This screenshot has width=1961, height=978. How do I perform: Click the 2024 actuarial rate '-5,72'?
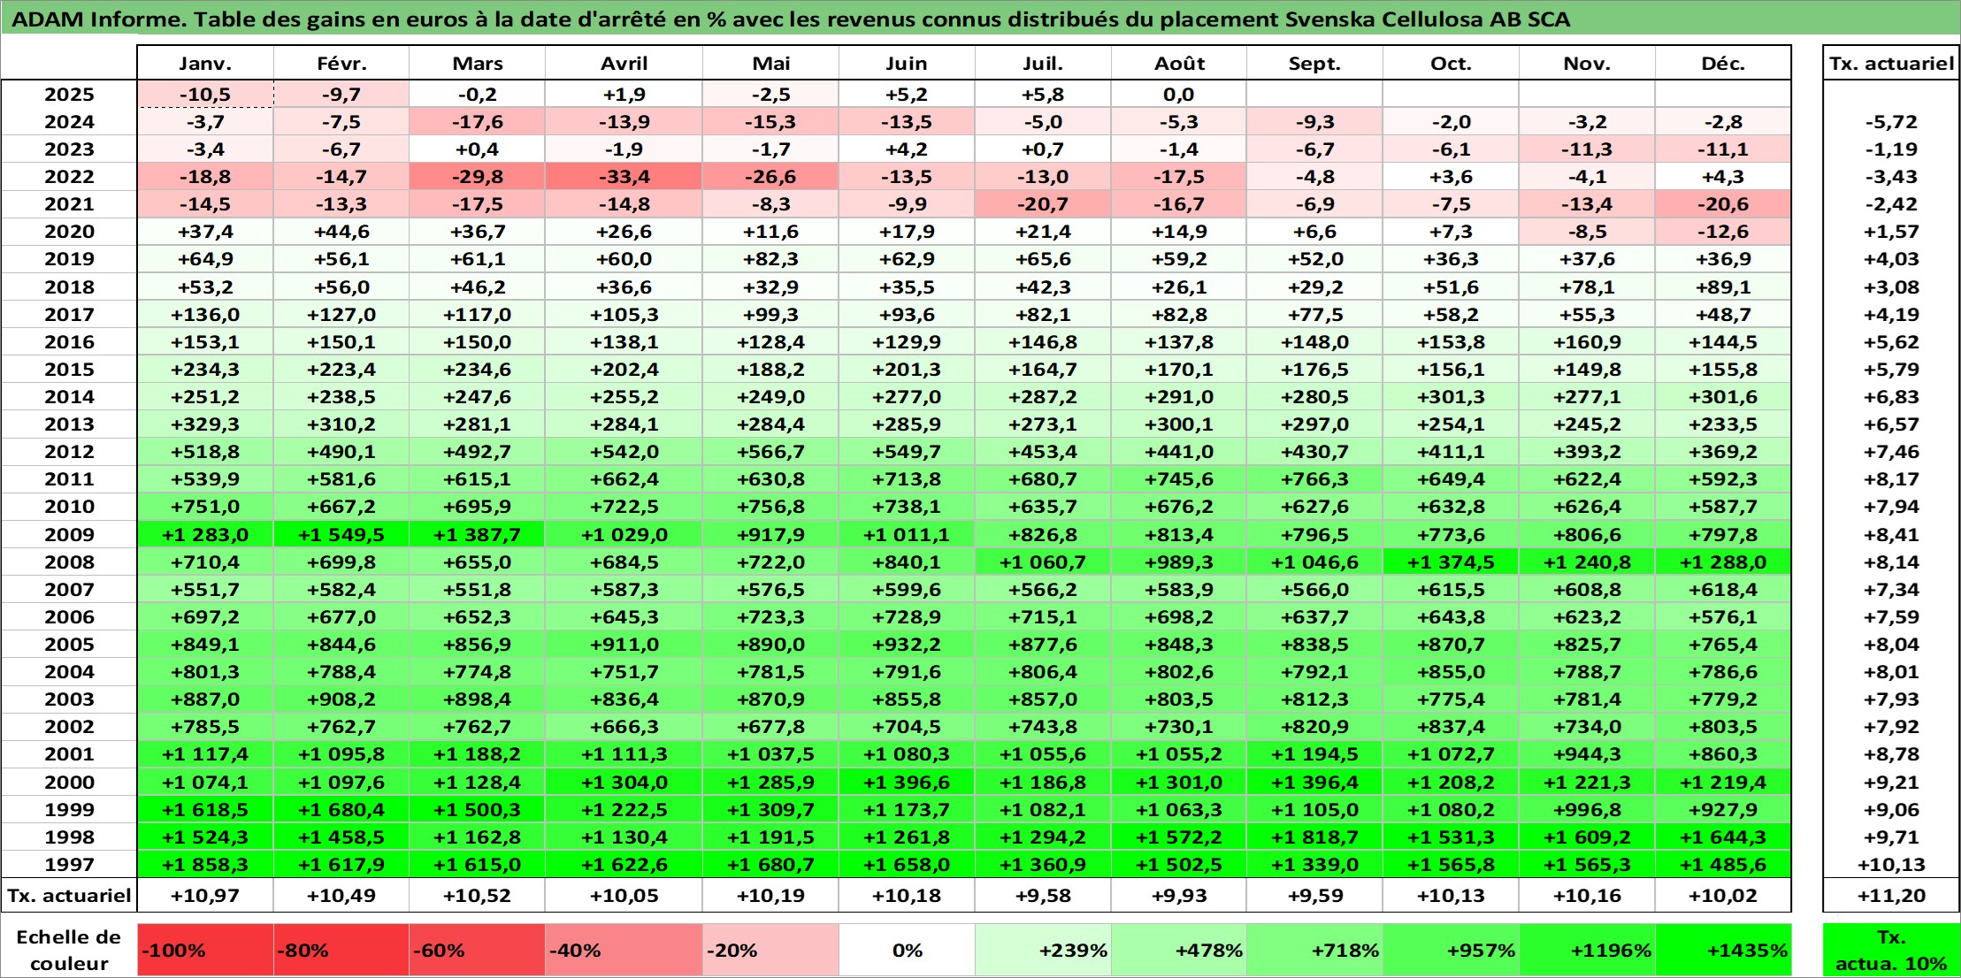pyautogui.click(x=1891, y=122)
